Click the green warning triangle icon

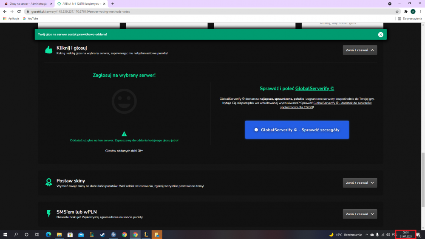(124, 134)
